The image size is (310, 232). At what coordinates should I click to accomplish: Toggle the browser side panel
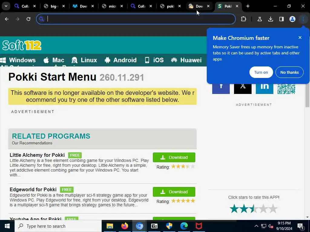(282, 19)
